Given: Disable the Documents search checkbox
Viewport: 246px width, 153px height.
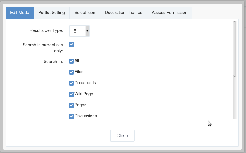Looking at the screenshot, I should [x=71, y=83].
